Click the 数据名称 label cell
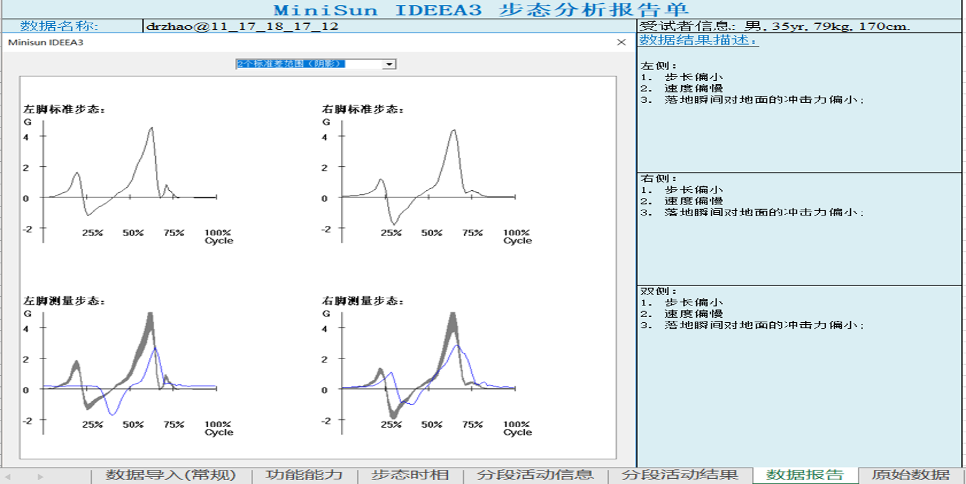This screenshot has height=484, width=966. pos(72,26)
